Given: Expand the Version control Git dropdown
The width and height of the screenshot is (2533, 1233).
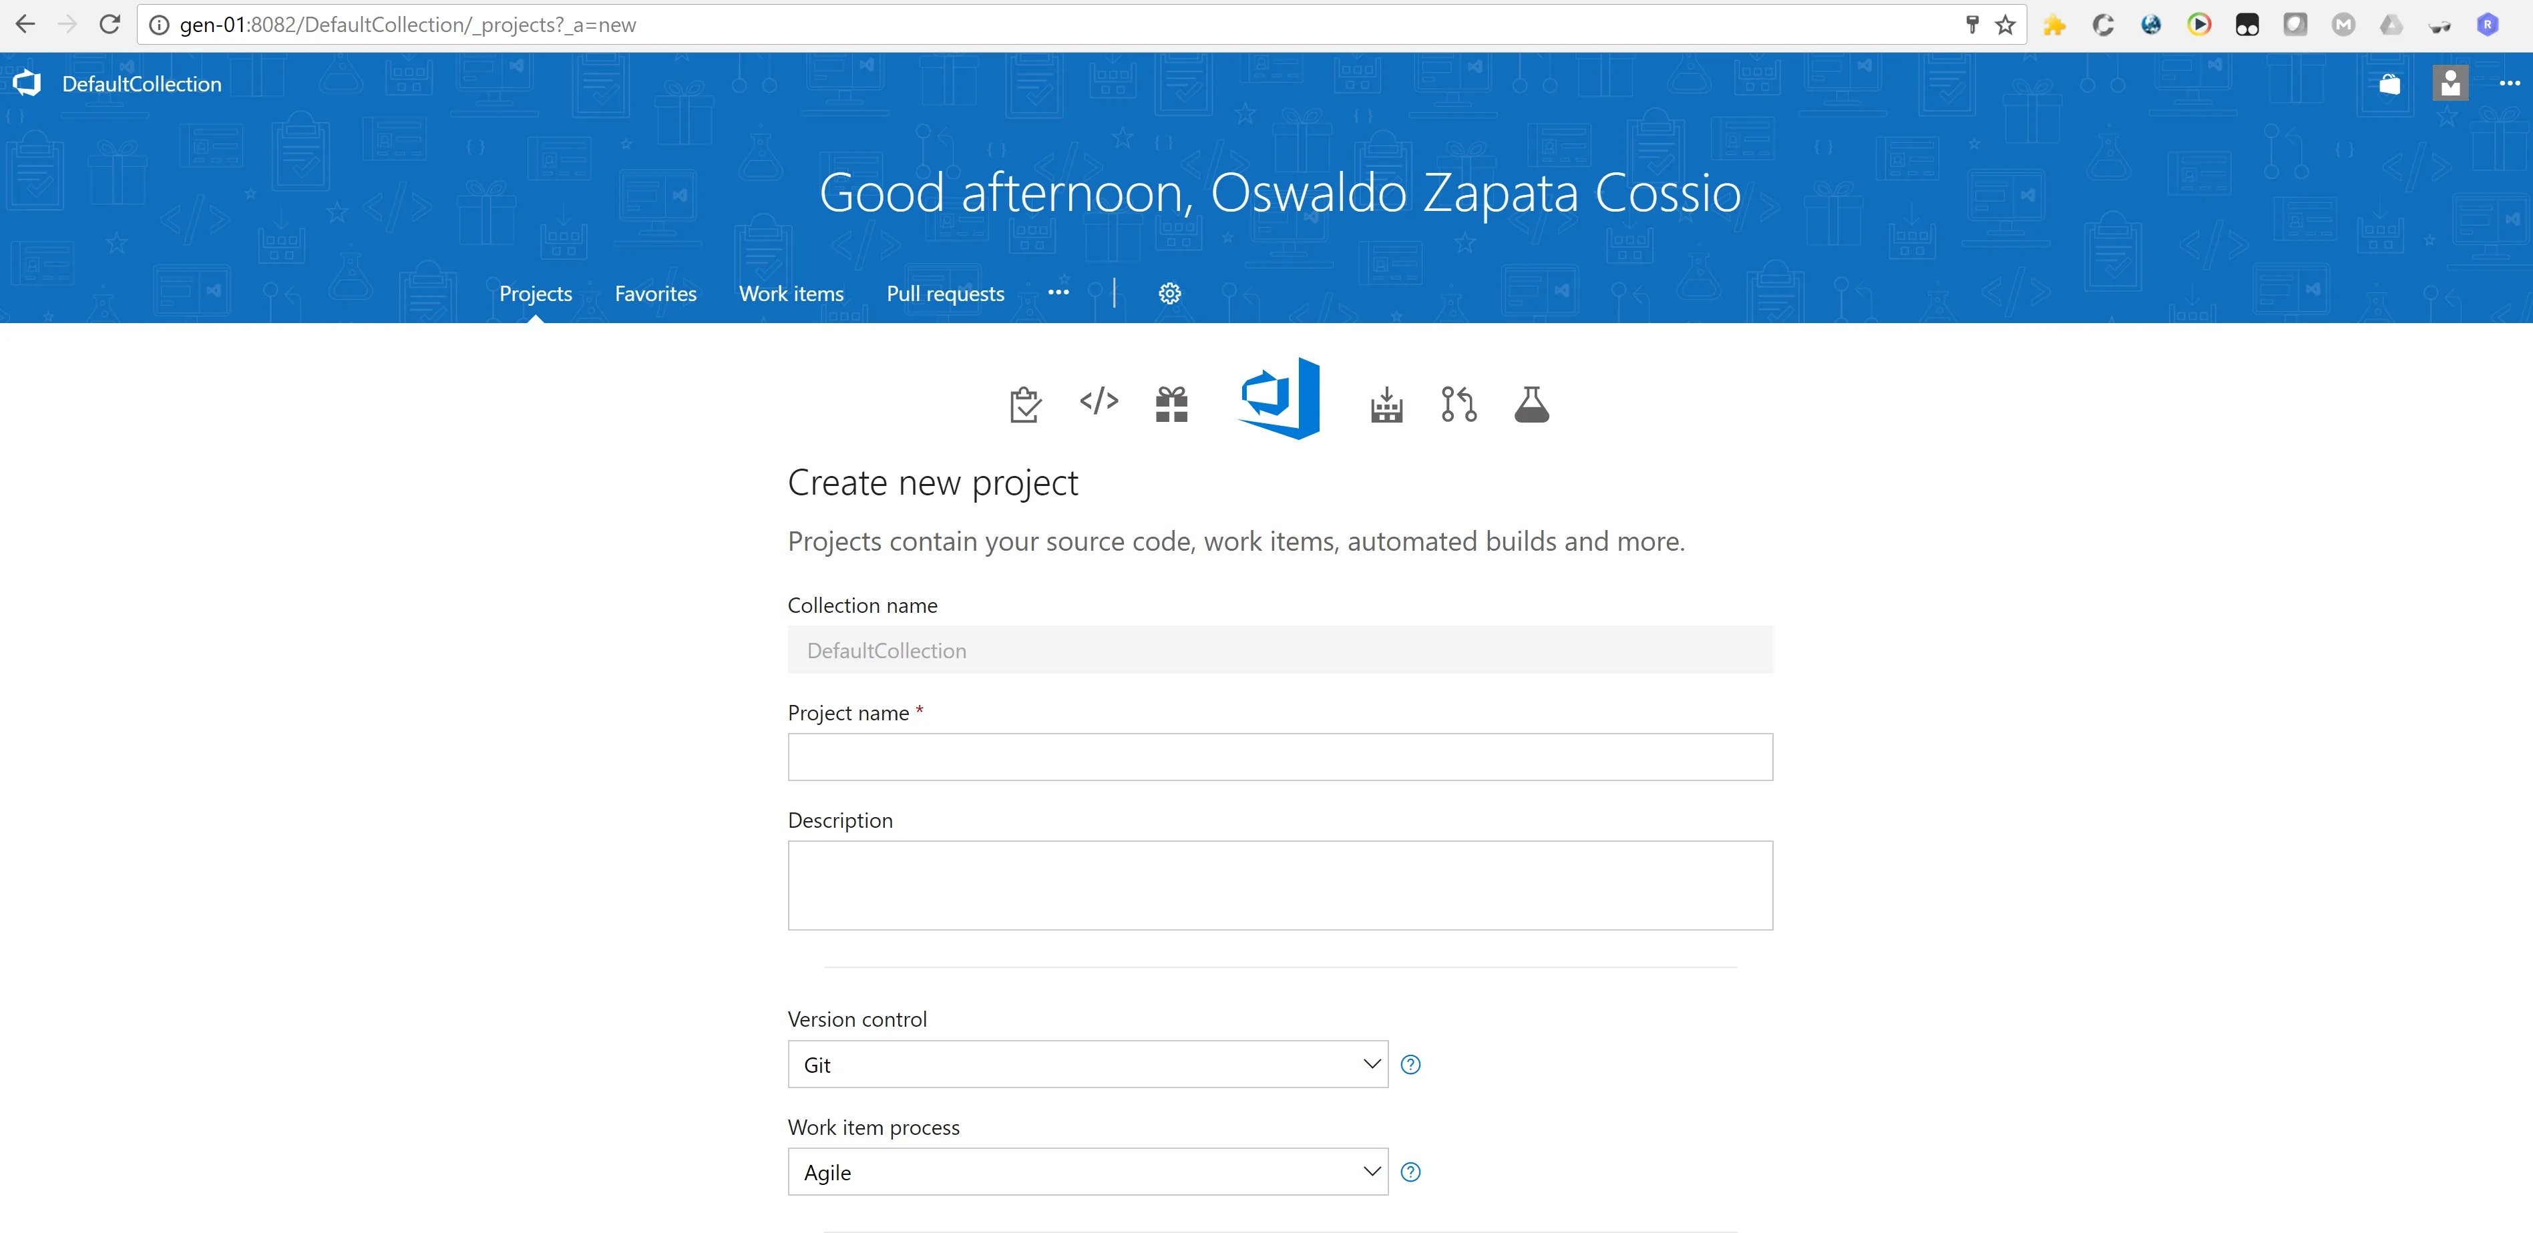Looking at the screenshot, I should [x=1088, y=1064].
